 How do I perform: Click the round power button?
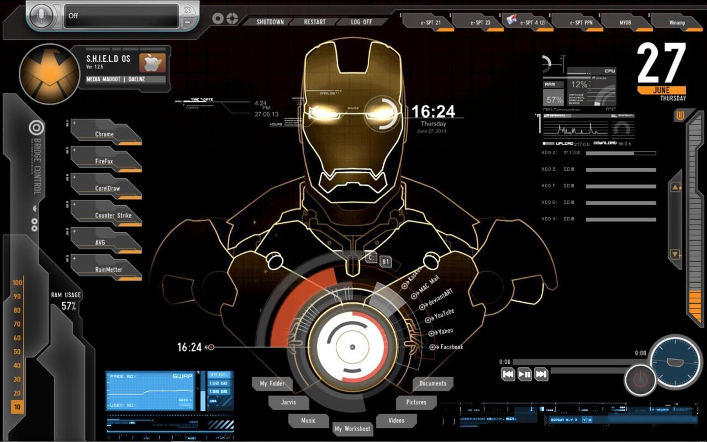click(640, 380)
